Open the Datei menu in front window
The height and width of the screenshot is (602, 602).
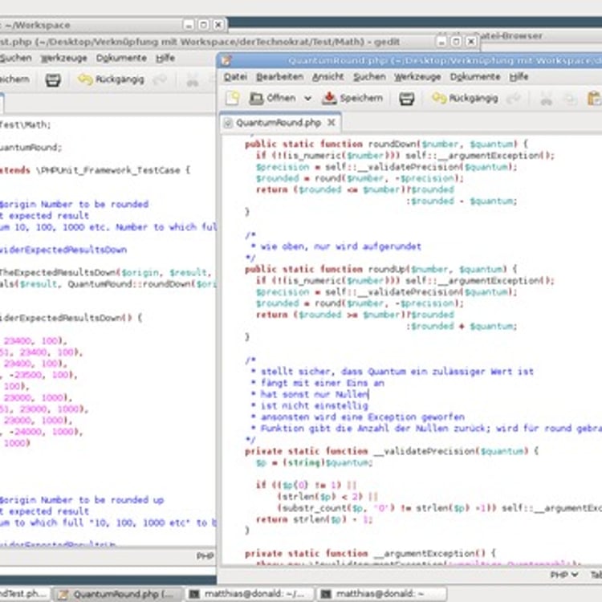(235, 77)
